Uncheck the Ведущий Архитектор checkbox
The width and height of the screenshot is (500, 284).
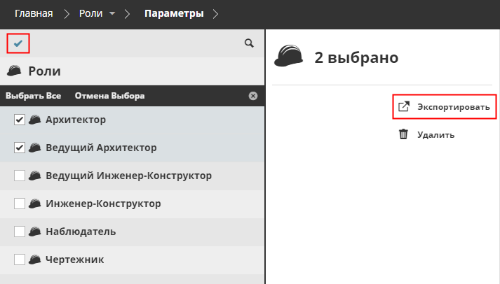point(20,148)
